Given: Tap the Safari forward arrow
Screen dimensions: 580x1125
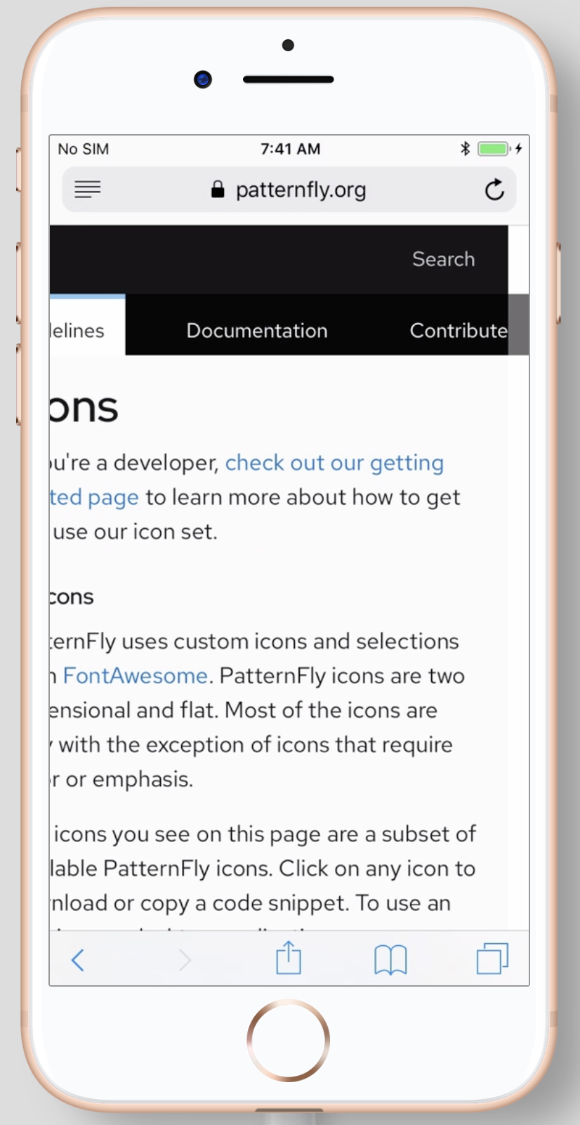Looking at the screenshot, I should [x=185, y=960].
